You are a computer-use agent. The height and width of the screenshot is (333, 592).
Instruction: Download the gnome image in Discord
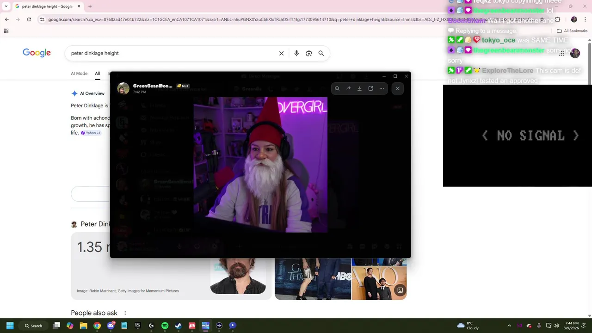(359, 88)
